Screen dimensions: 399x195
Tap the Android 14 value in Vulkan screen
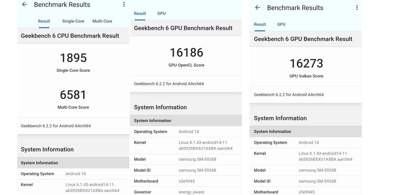click(309, 142)
